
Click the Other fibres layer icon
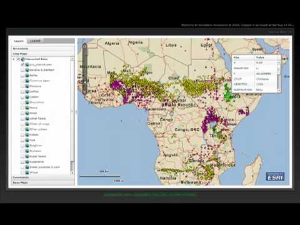[x=27, y=119]
